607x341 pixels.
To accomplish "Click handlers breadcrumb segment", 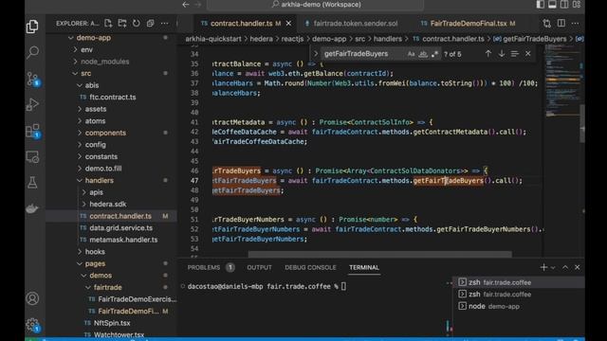I will point(388,39).
